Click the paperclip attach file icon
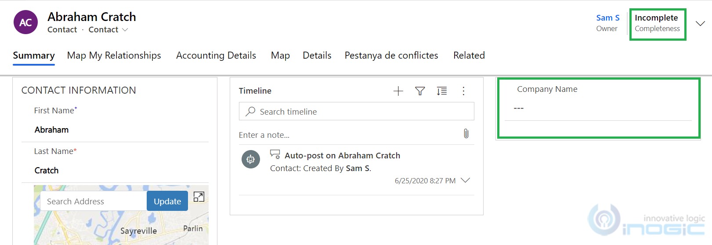712x245 pixels. coord(466,134)
